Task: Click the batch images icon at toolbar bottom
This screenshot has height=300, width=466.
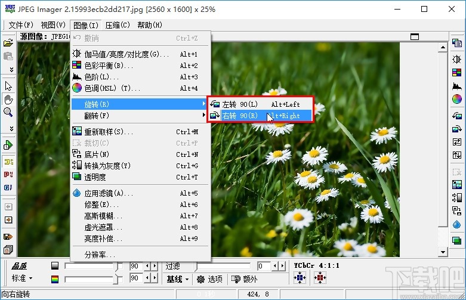Action: click(8, 250)
